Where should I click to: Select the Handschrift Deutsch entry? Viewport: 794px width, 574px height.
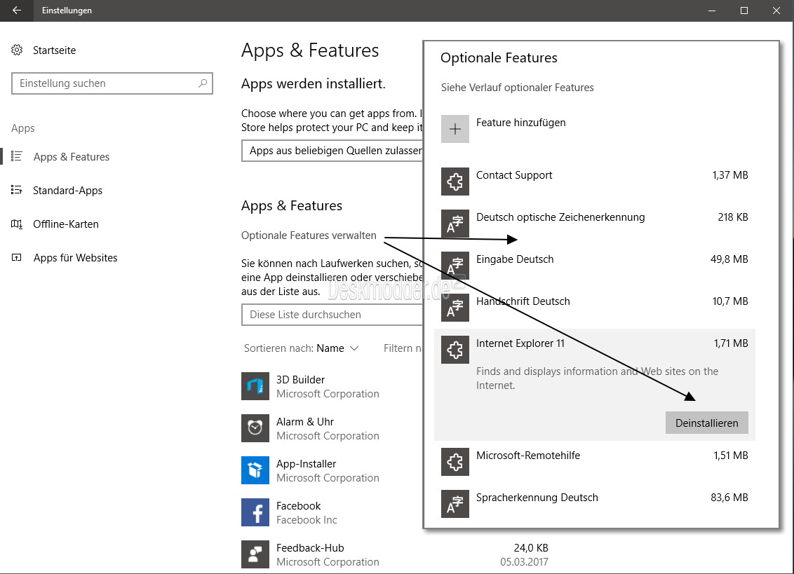595,307
